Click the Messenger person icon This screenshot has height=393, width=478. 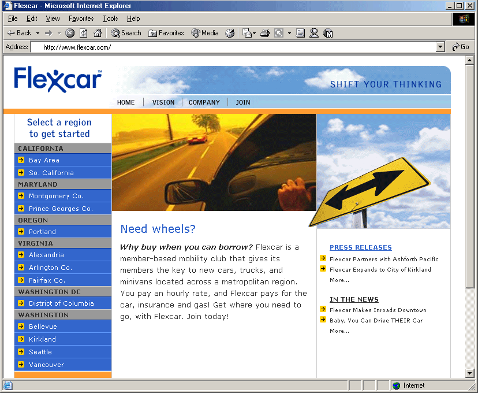tap(314, 33)
